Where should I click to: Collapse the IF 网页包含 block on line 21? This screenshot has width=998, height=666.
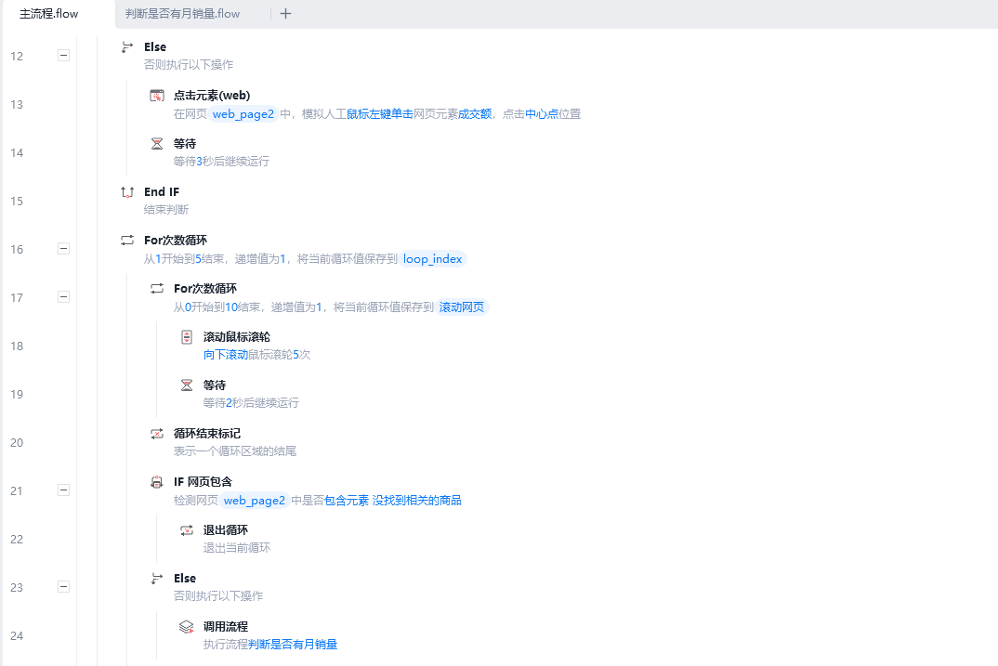(63, 490)
